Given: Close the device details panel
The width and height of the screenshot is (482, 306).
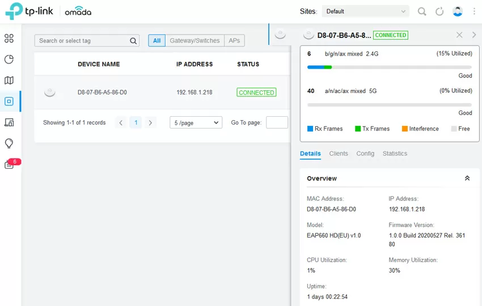Looking at the screenshot, I should pos(459,35).
